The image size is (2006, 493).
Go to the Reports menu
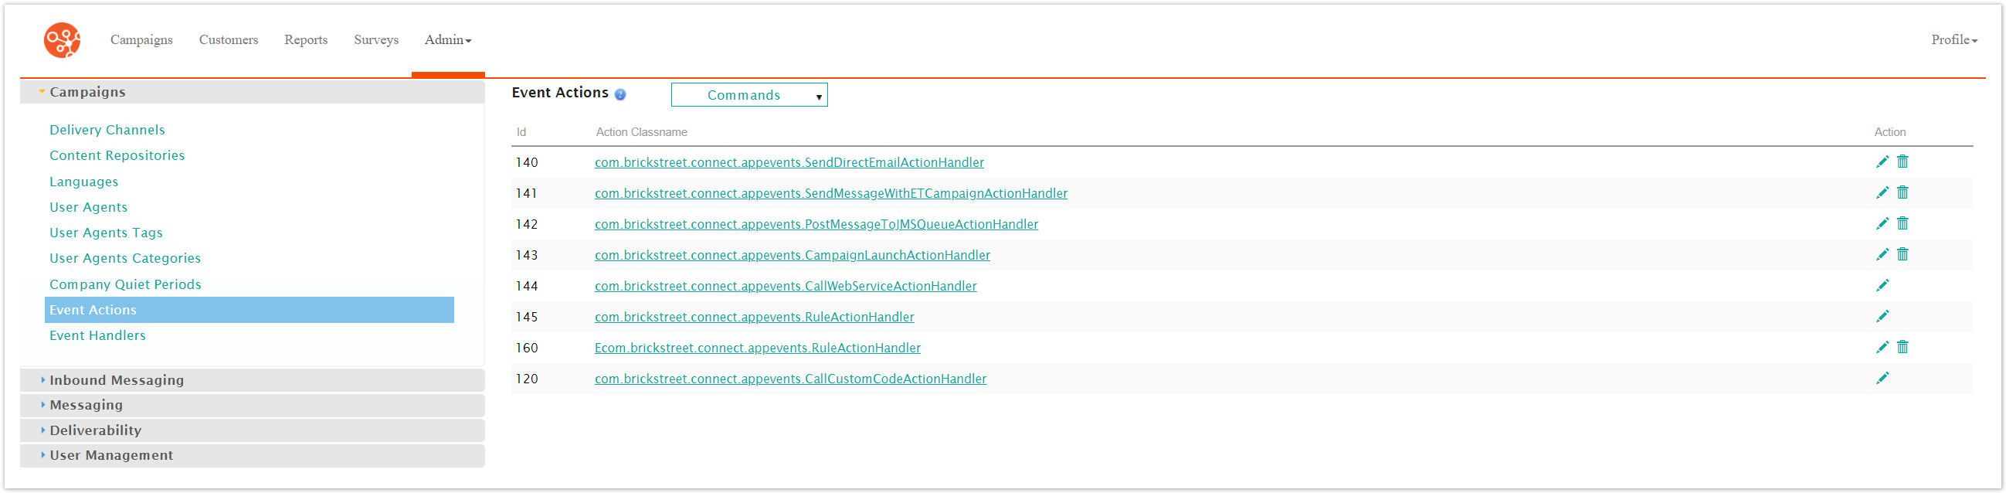tap(305, 39)
